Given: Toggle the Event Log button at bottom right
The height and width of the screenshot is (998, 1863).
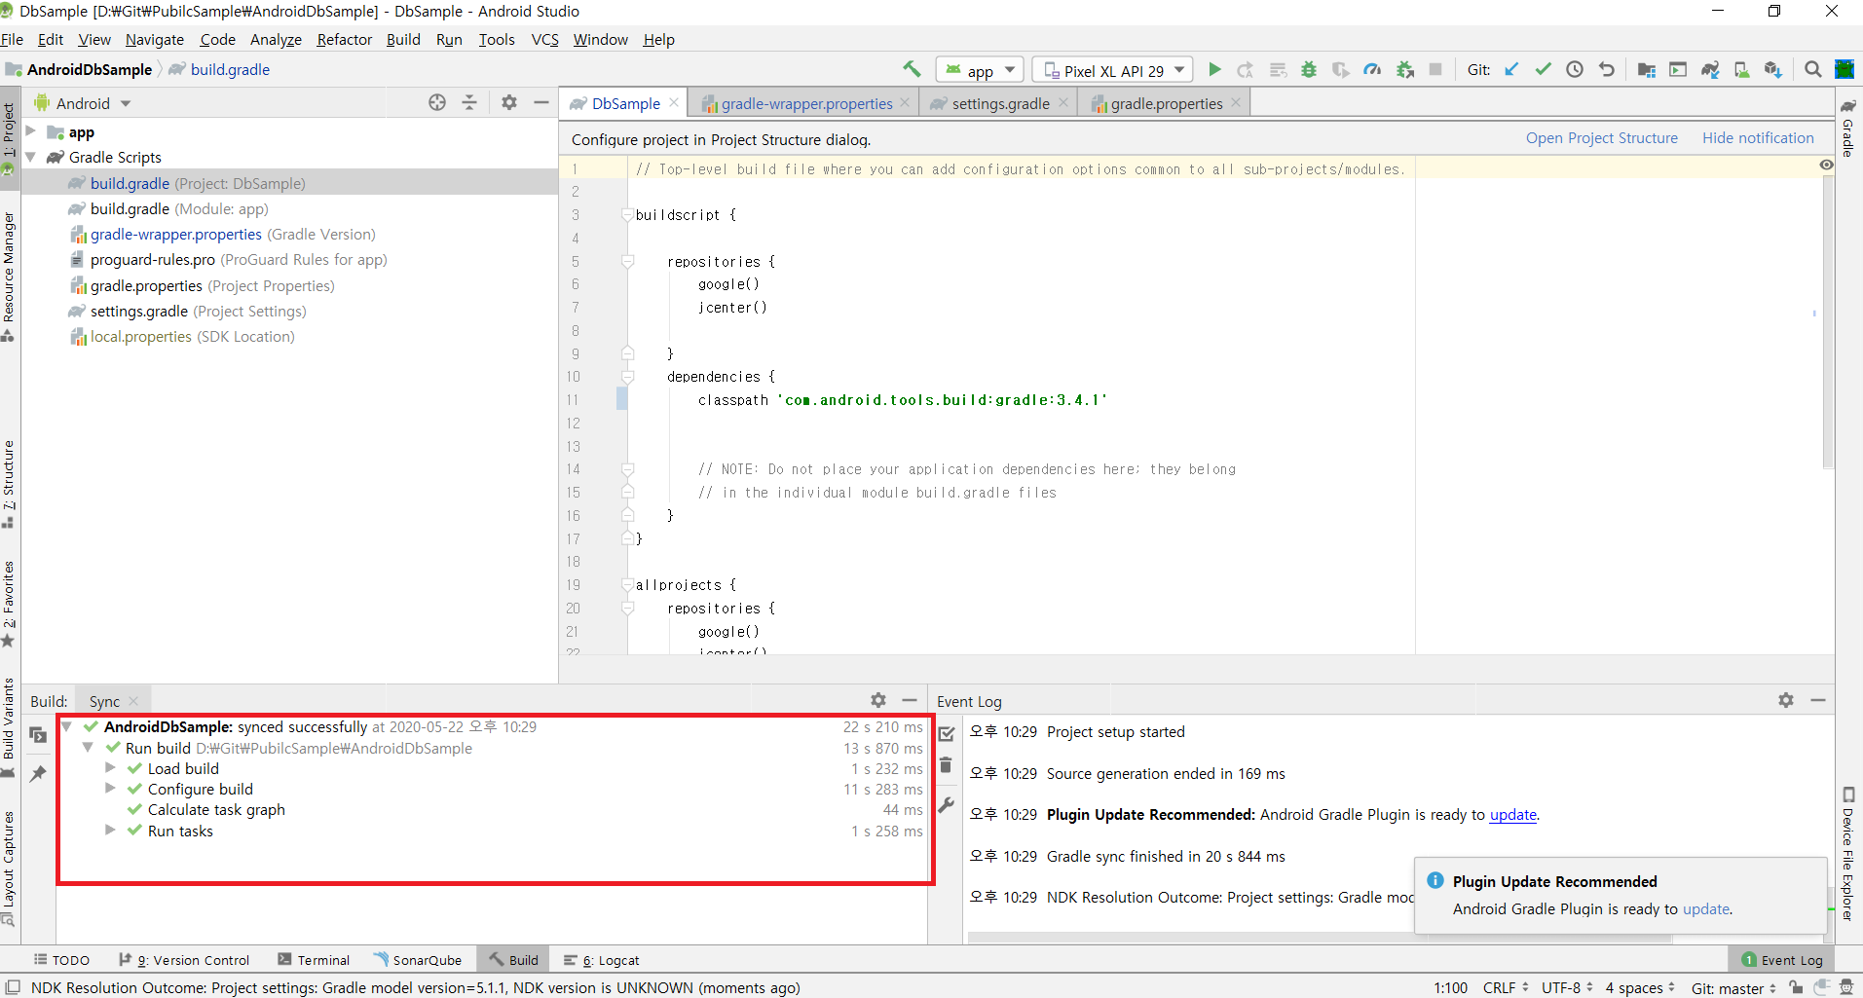Looking at the screenshot, I should click(1781, 960).
